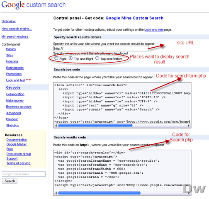209x199 pixels.
Task: Click left arrow of results code scrollbar
Action: point(56,193)
